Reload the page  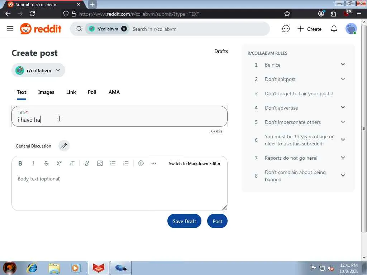point(32,14)
